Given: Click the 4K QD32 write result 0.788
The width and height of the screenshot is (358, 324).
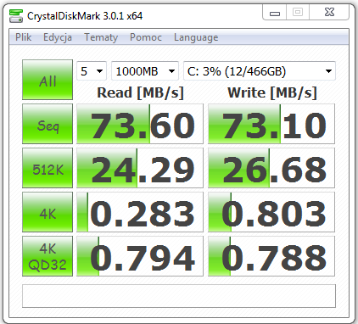Looking at the screenshot, I should 271,256.
